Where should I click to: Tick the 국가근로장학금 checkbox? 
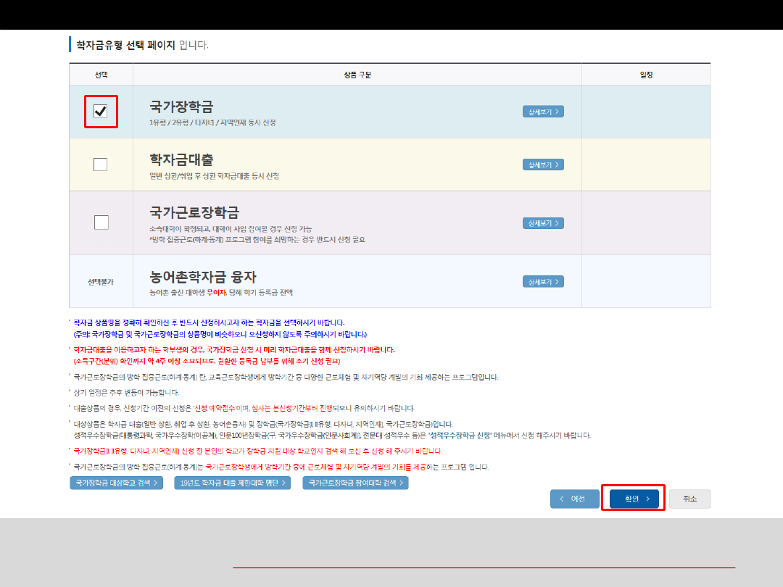pyautogui.click(x=101, y=222)
